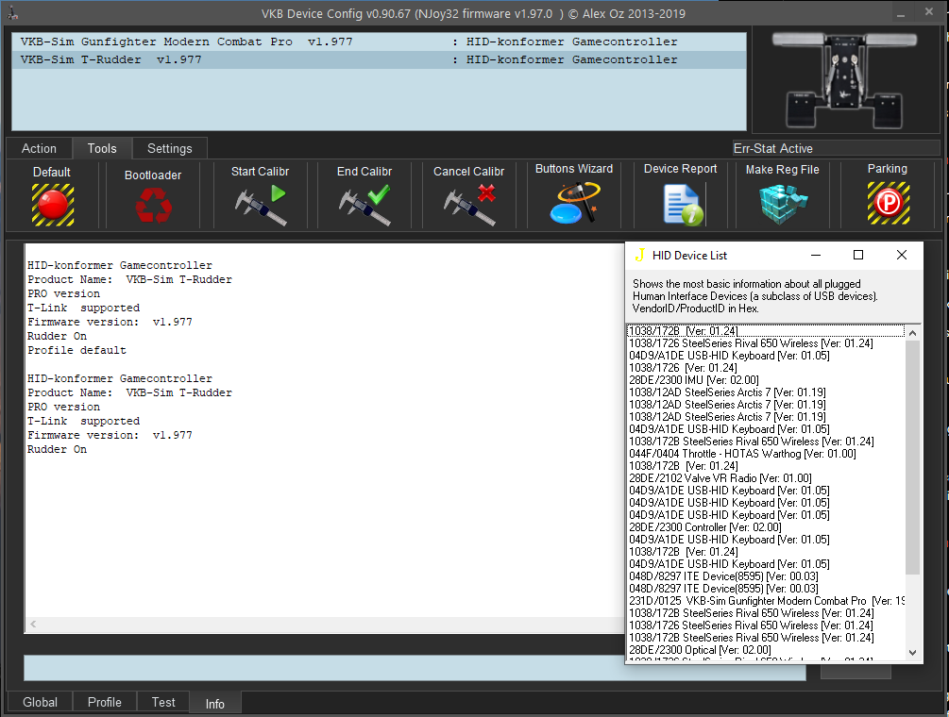949x717 pixels.
Task: Switch to the Global bottom tab
Action: (x=40, y=702)
